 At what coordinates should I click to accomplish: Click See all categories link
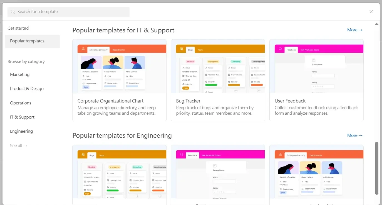[19, 146]
